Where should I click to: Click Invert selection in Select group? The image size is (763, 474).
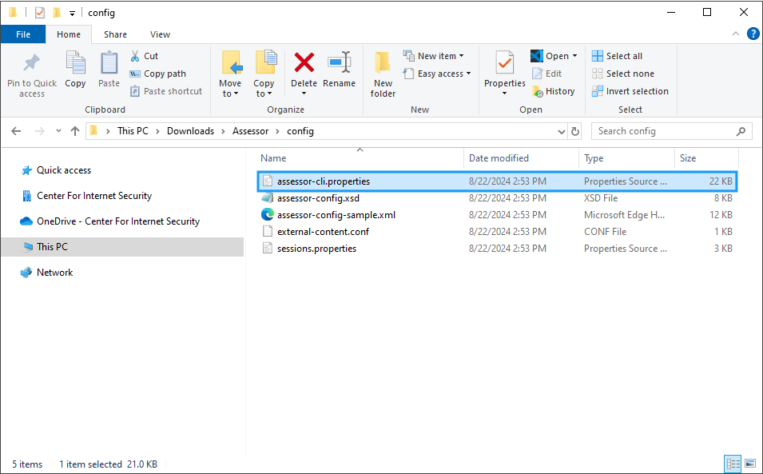click(x=630, y=91)
